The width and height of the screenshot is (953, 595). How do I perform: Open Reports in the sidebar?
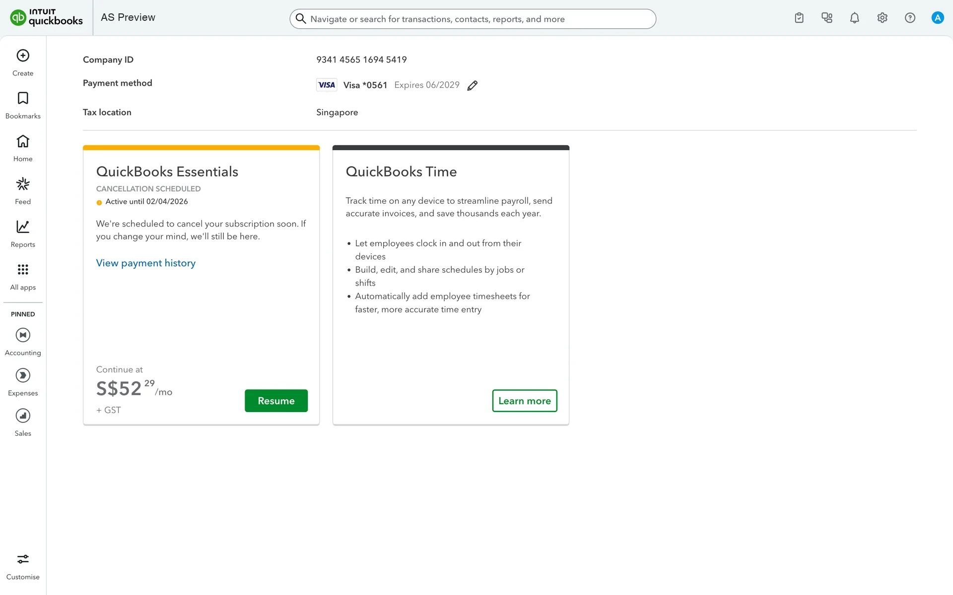coord(23,234)
